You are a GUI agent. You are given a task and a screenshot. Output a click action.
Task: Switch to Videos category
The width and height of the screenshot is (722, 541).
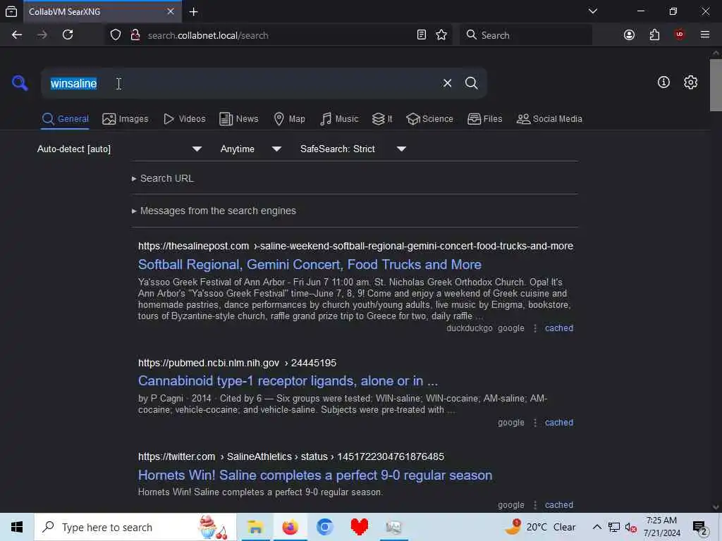coord(185,118)
